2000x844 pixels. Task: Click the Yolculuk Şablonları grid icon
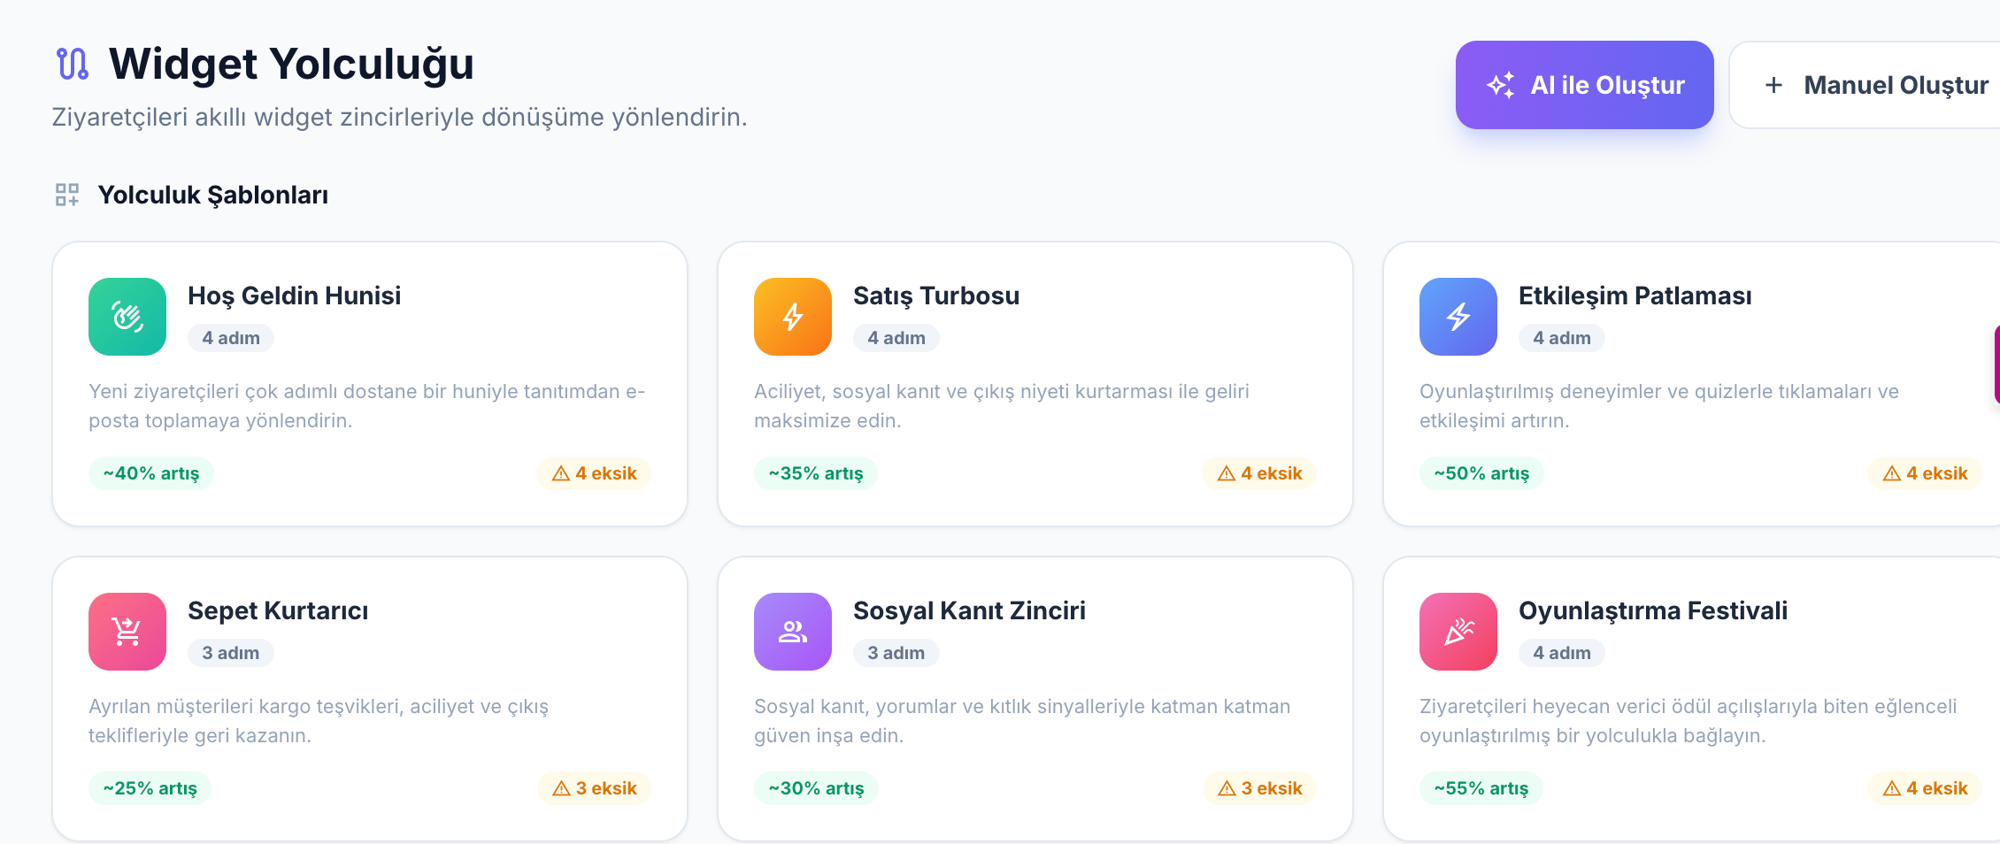pos(65,195)
